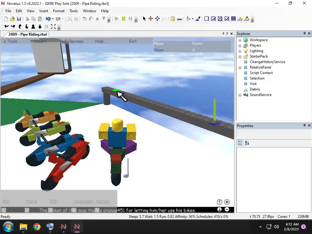The image size is (312, 234).
Task: Pin the Properties panel with the pushpin
Action: pos(304,125)
